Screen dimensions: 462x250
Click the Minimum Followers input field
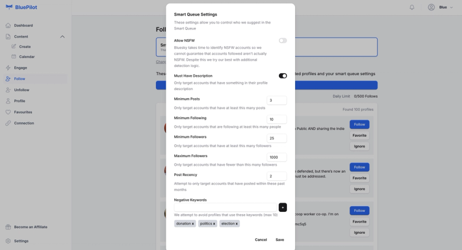coord(277,138)
